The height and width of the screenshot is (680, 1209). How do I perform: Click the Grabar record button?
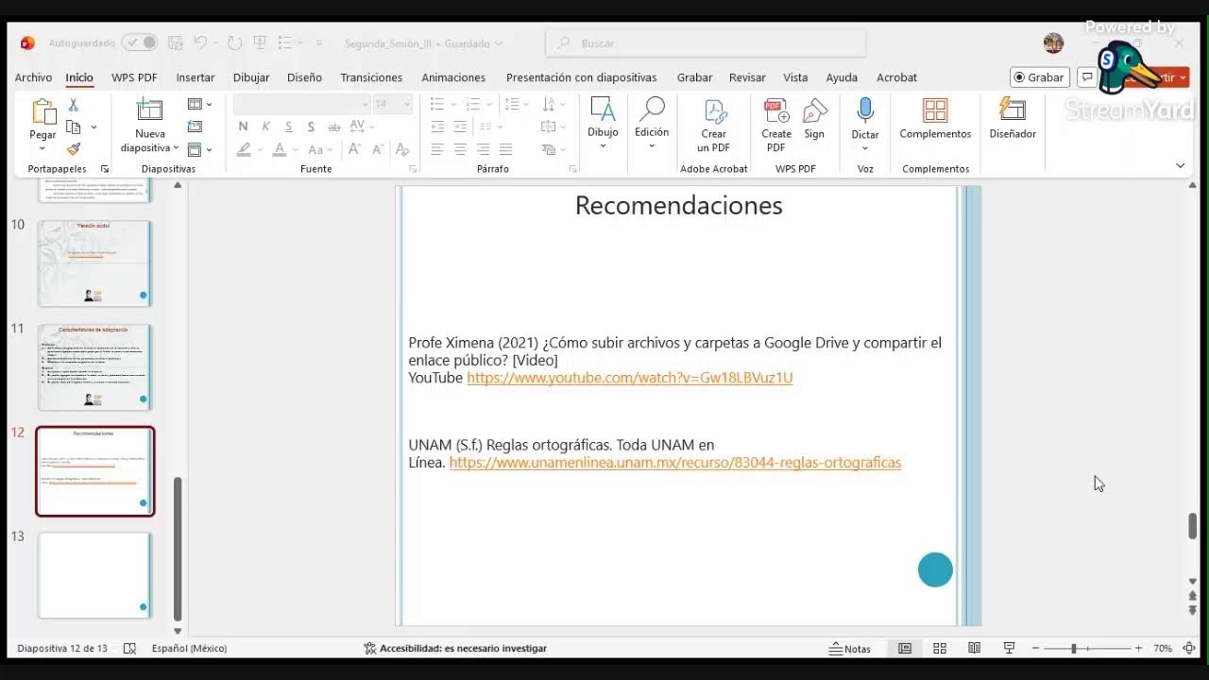point(1038,77)
